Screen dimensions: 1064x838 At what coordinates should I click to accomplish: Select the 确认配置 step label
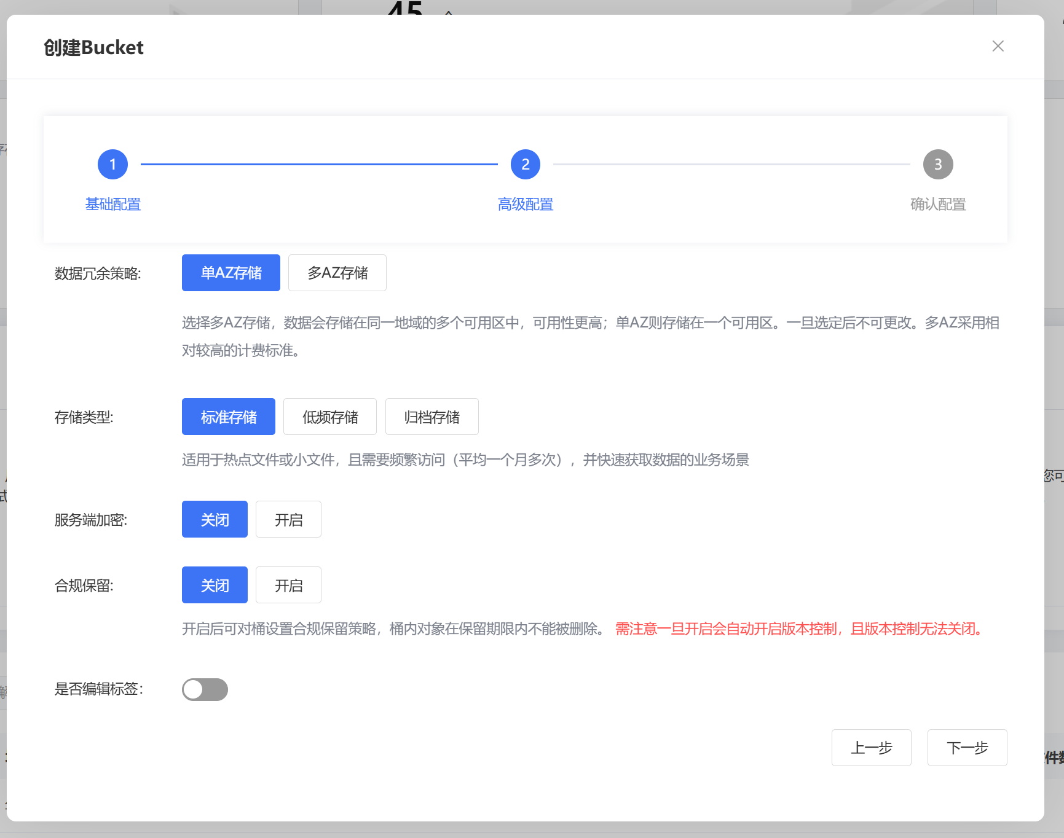click(937, 205)
